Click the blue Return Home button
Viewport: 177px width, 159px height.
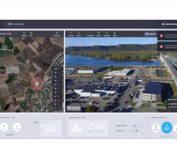167,128
